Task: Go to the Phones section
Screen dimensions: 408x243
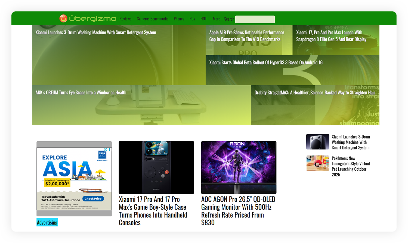Action: 179,19
